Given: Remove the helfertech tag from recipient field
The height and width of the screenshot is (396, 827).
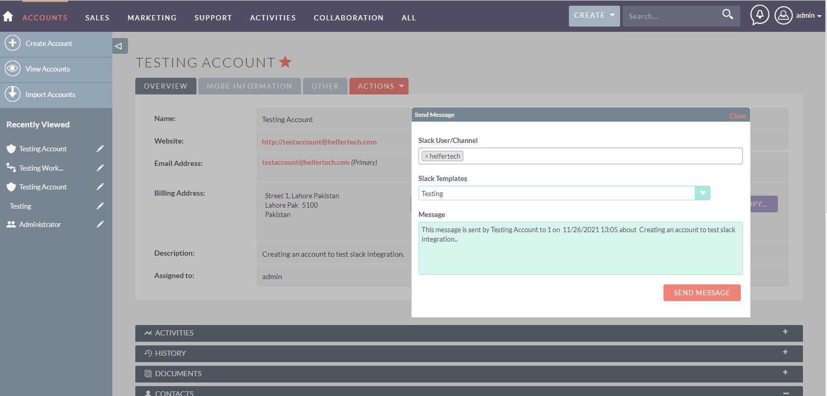Looking at the screenshot, I should pos(426,156).
